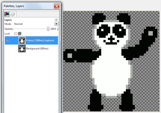Show the Background layer via its visibility slot
This screenshot has width=161, height=113.
click(8, 48)
